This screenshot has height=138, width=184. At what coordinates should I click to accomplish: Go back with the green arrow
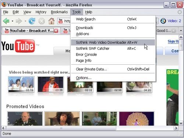coord(6,21)
